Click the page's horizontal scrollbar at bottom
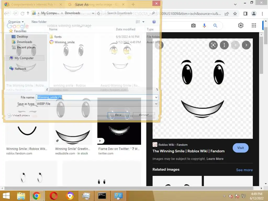The height and width of the screenshot is (201, 268). coord(129,188)
